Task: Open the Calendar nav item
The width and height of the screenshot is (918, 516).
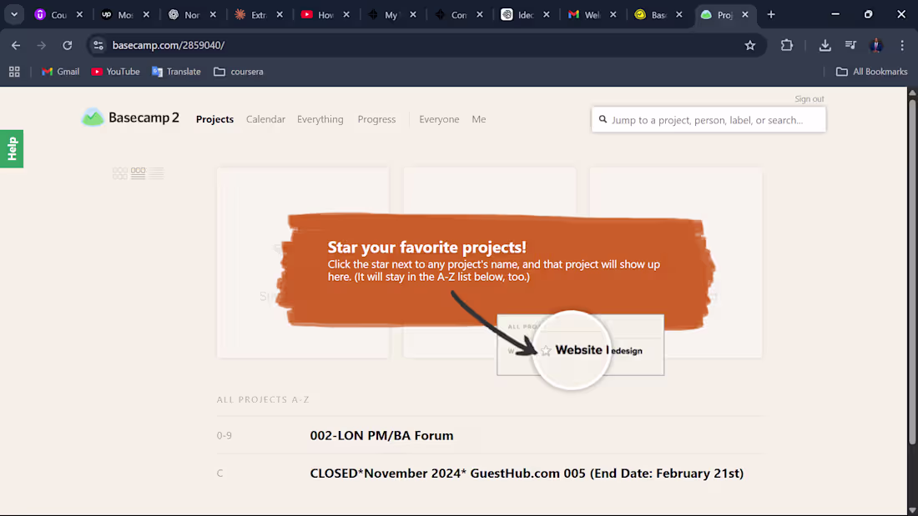Action: click(x=265, y=119)
